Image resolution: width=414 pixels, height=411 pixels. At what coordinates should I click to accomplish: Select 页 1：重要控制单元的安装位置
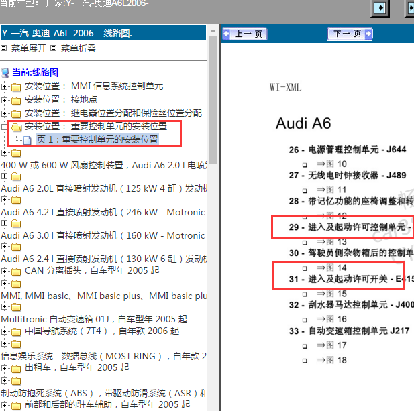click(97, 139)
